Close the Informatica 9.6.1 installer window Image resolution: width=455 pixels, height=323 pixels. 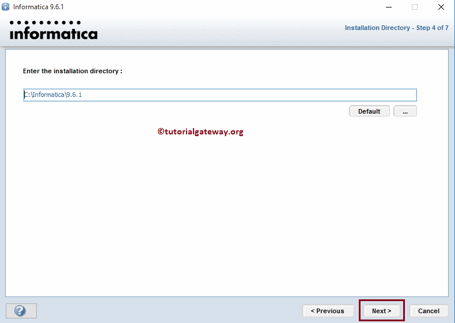tap(441, 7)
